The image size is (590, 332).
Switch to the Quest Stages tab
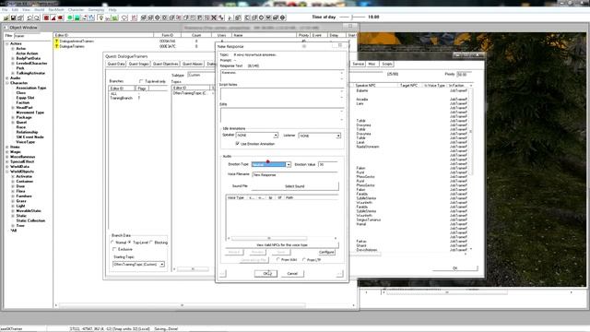(x=139, y=64)
